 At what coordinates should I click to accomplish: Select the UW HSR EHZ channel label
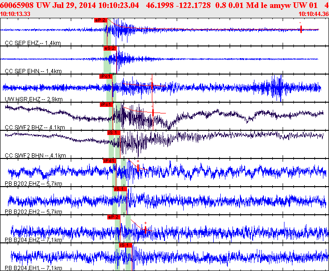[x=34, y=99]
